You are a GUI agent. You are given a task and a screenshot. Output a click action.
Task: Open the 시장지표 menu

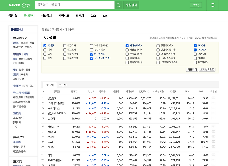[x=64, y=16]
